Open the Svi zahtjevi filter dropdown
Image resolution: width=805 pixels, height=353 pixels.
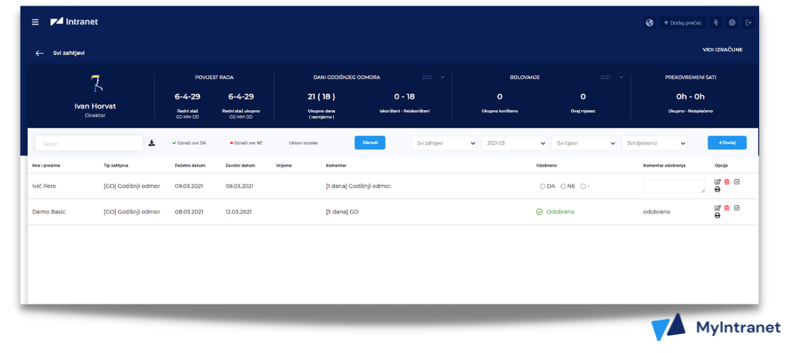pos(443,143)
